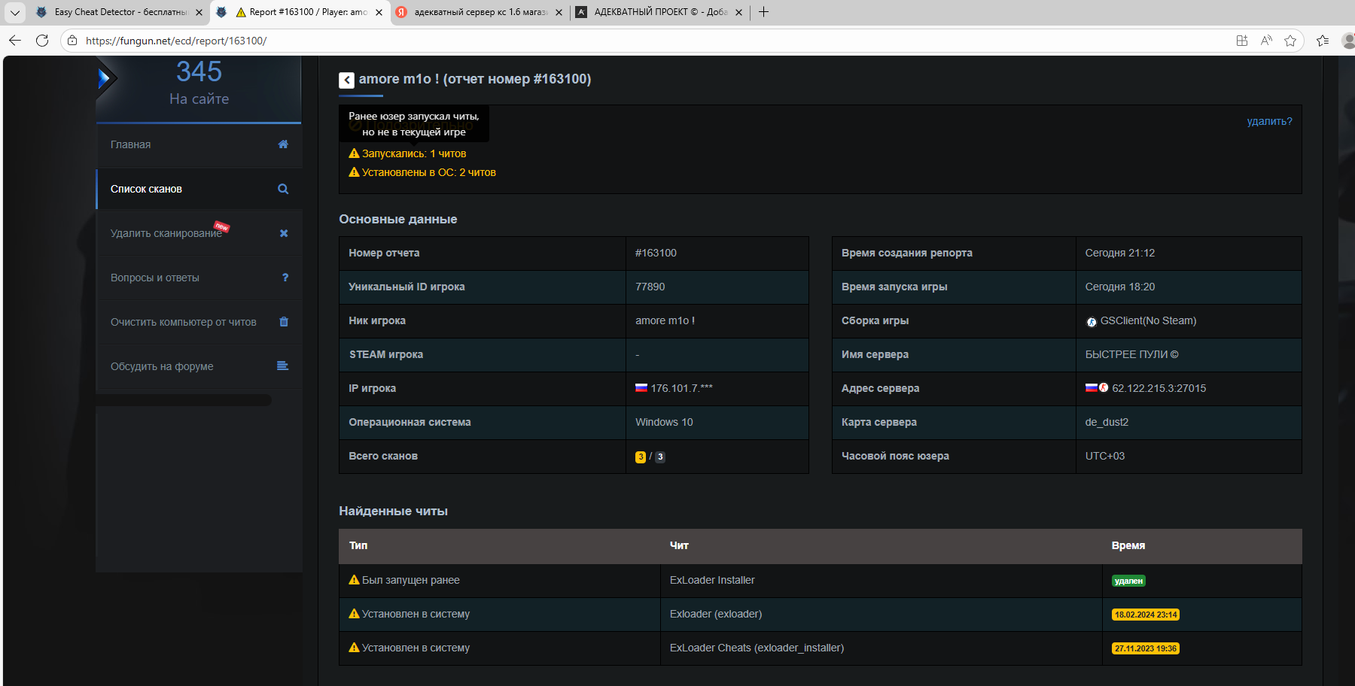Open the tab list dropdown chevron
The height and width of the screenshot is (686, 1355).
point(14,12)
